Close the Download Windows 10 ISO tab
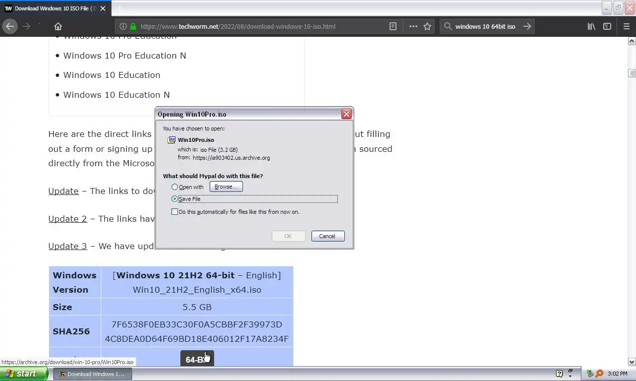 tap(103, 8)
